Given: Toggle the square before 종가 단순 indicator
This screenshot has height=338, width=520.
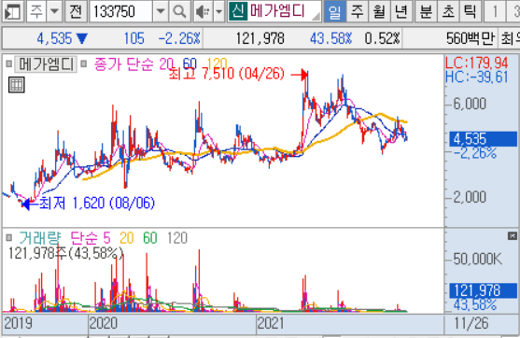Looking at the screenshot, I should click(x=84, y=63).
